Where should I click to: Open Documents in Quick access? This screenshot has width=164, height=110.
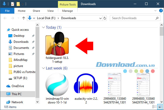[19, 48]
